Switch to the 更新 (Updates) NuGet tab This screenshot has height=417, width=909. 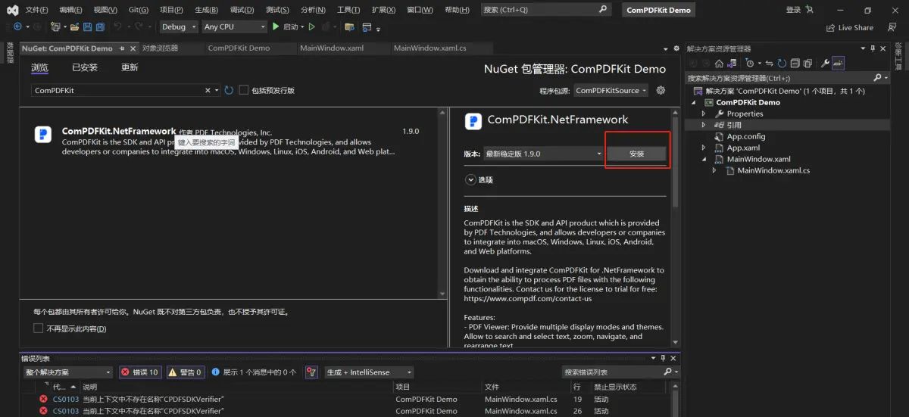[130, 67]
